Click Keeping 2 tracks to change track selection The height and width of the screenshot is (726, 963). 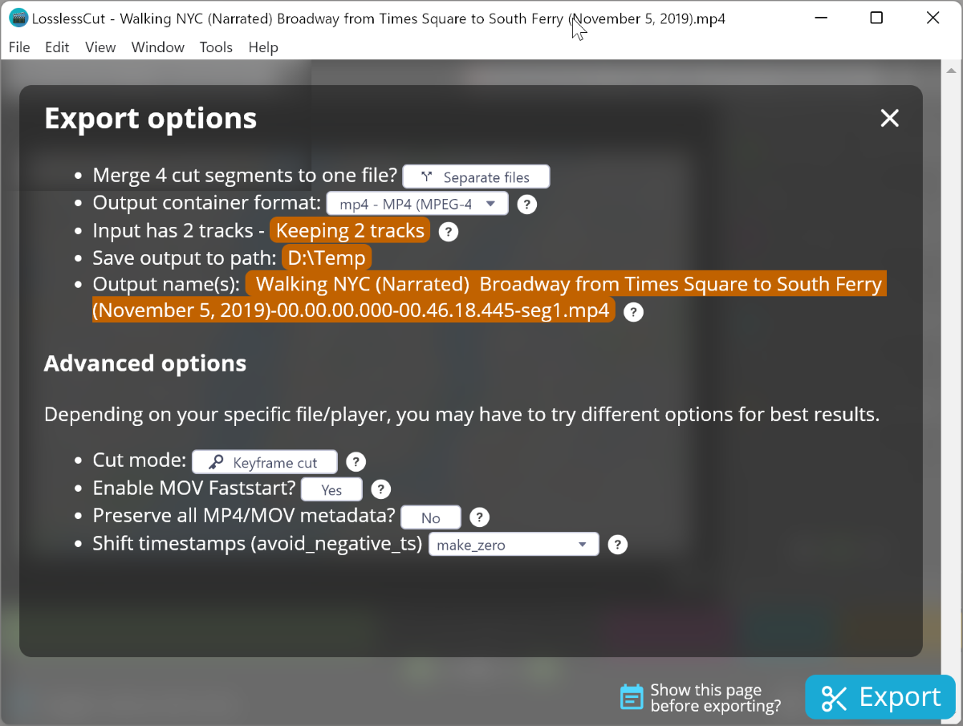point(349,230)
